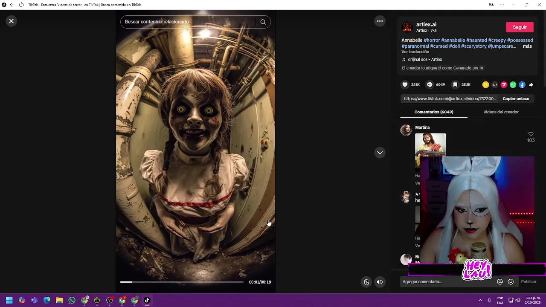Viewport: 546px width, 307px height.
Task: Open the emoji picker icon
Action: point(511,282)
